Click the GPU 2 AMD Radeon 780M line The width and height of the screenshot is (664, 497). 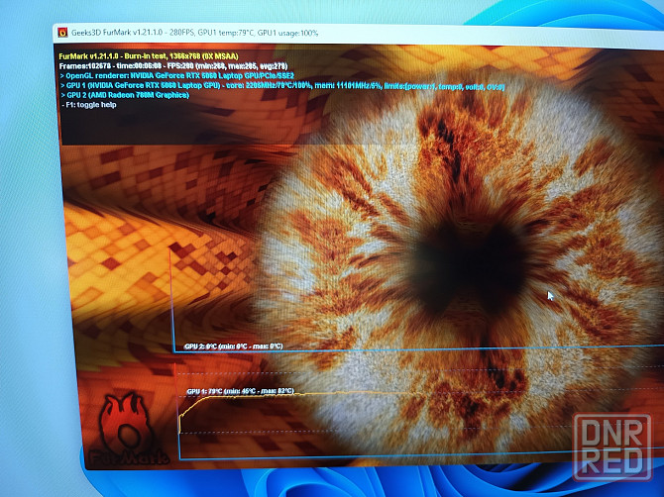click(x=129, y=96)
